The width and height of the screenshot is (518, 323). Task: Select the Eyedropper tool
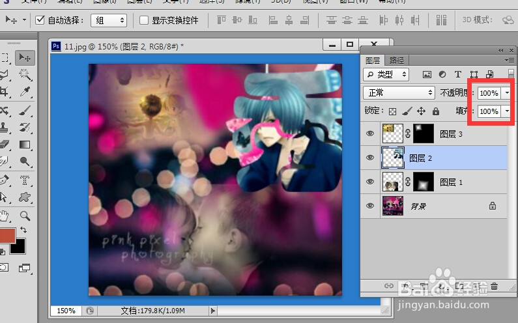point(25,92)
